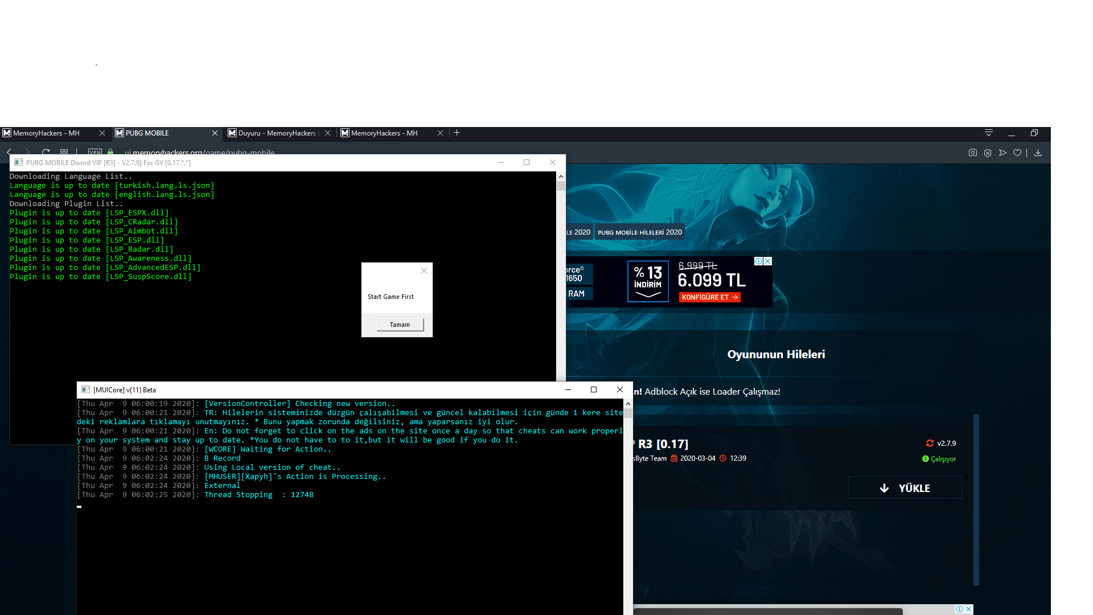The height and width of the screenshot is (615, 1093).
Task: Click the KONFİGÜRE ET ad button
Action: click(x=710, y=297)
